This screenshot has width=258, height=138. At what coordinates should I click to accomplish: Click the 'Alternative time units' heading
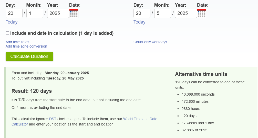[201, 74]
